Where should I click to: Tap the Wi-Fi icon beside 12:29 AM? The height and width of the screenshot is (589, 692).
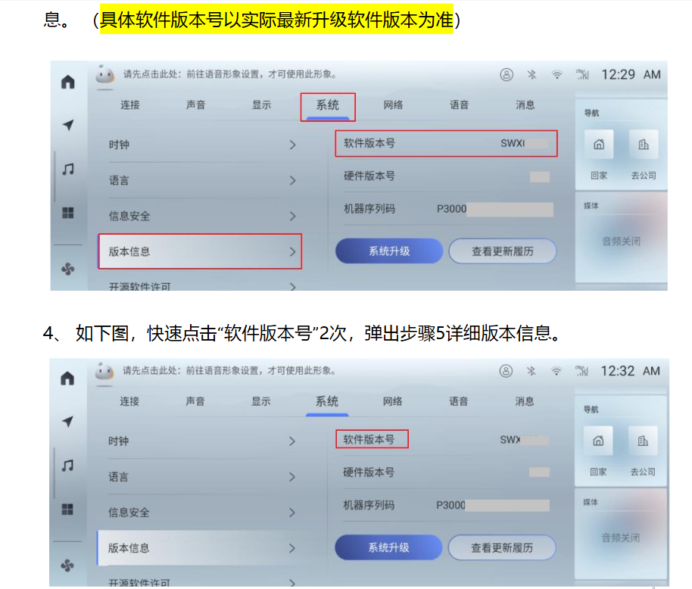(557, 74)
